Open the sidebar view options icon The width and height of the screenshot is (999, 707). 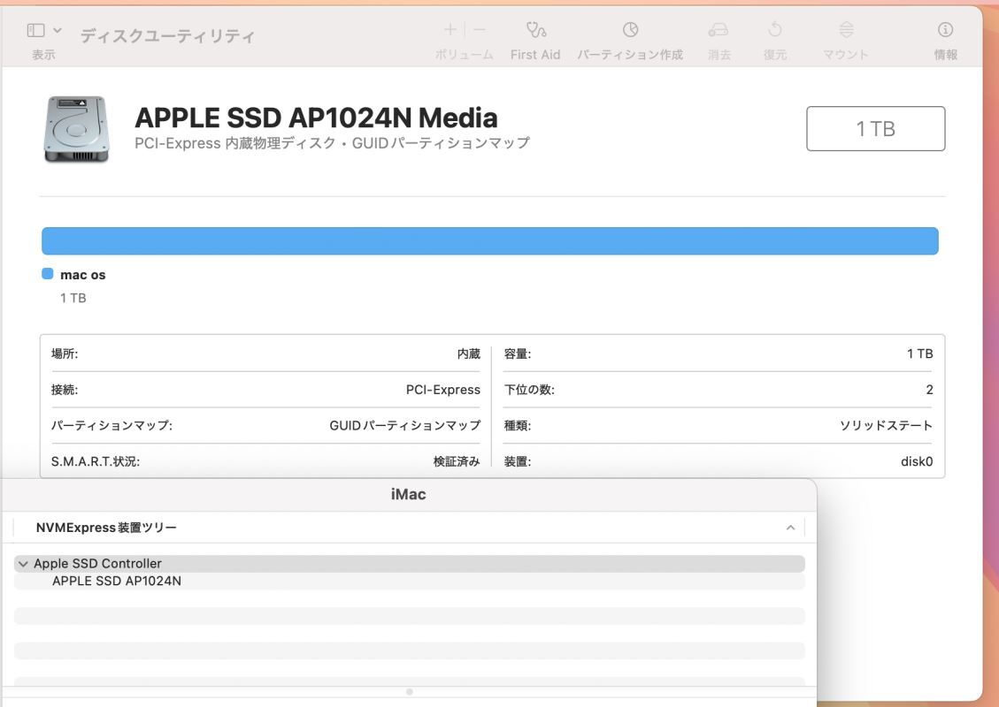(x=35, y=30)
